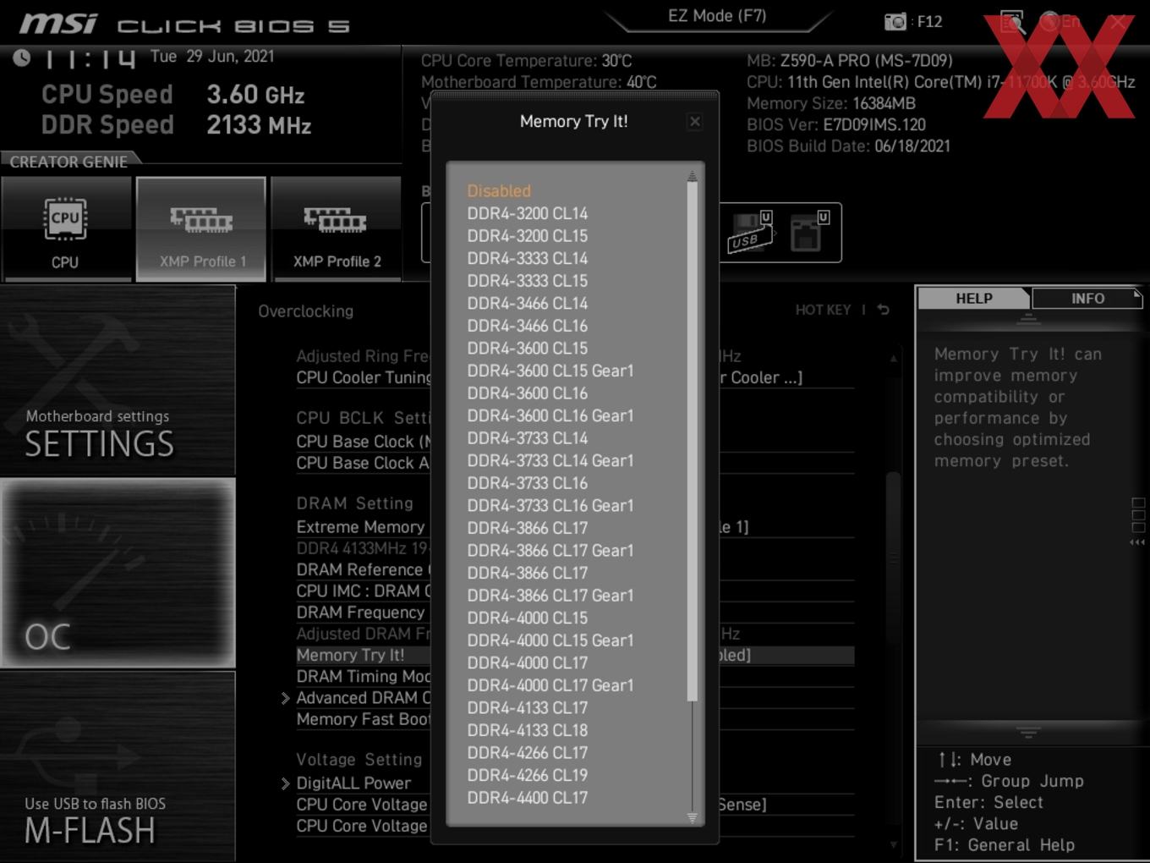Close the Memory Try It! dialog

695,122
